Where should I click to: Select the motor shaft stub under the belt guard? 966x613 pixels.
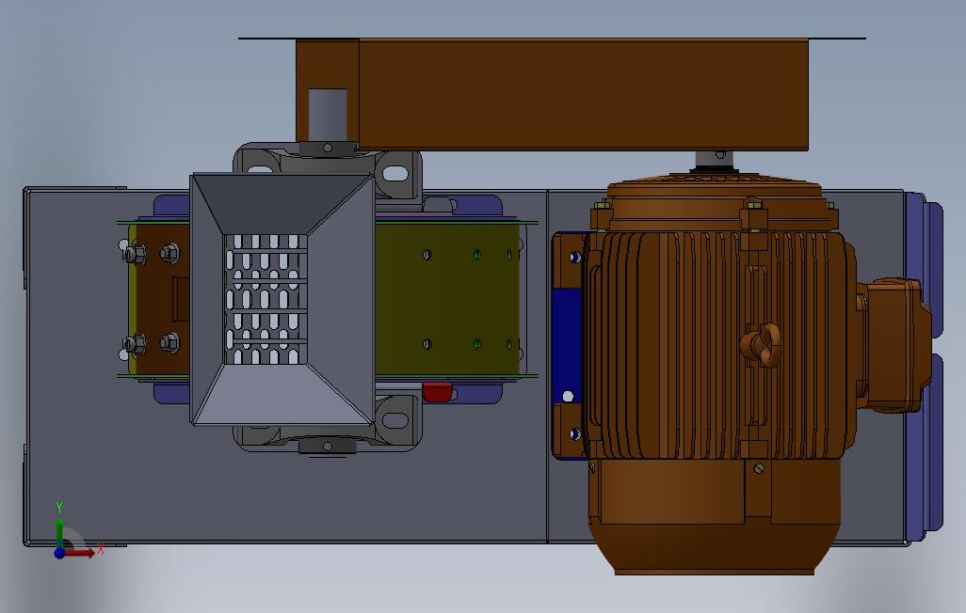(x=716, y=159)
